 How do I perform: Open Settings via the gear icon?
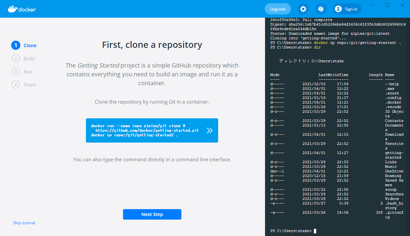(x=303, y=9)
